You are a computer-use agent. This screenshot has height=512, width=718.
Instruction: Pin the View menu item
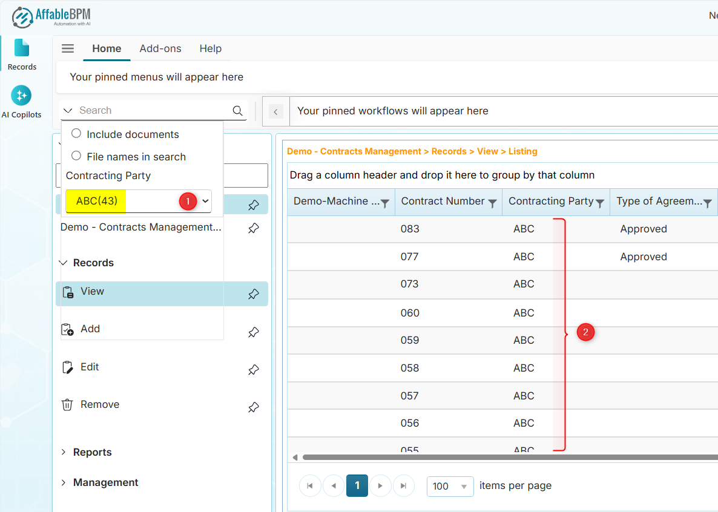[x=253, y=294]
